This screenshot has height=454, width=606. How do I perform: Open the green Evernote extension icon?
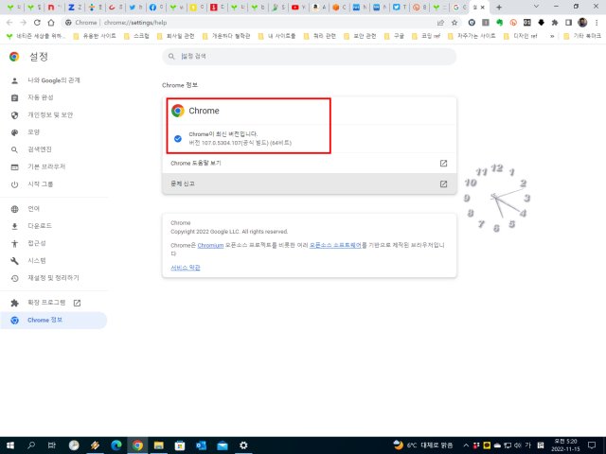pos(499,23)
